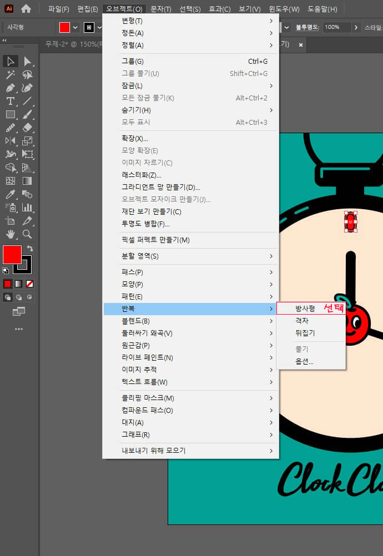The image size is (383, 556).
Task: Select the Gradient tool
Action: (27, 181)
